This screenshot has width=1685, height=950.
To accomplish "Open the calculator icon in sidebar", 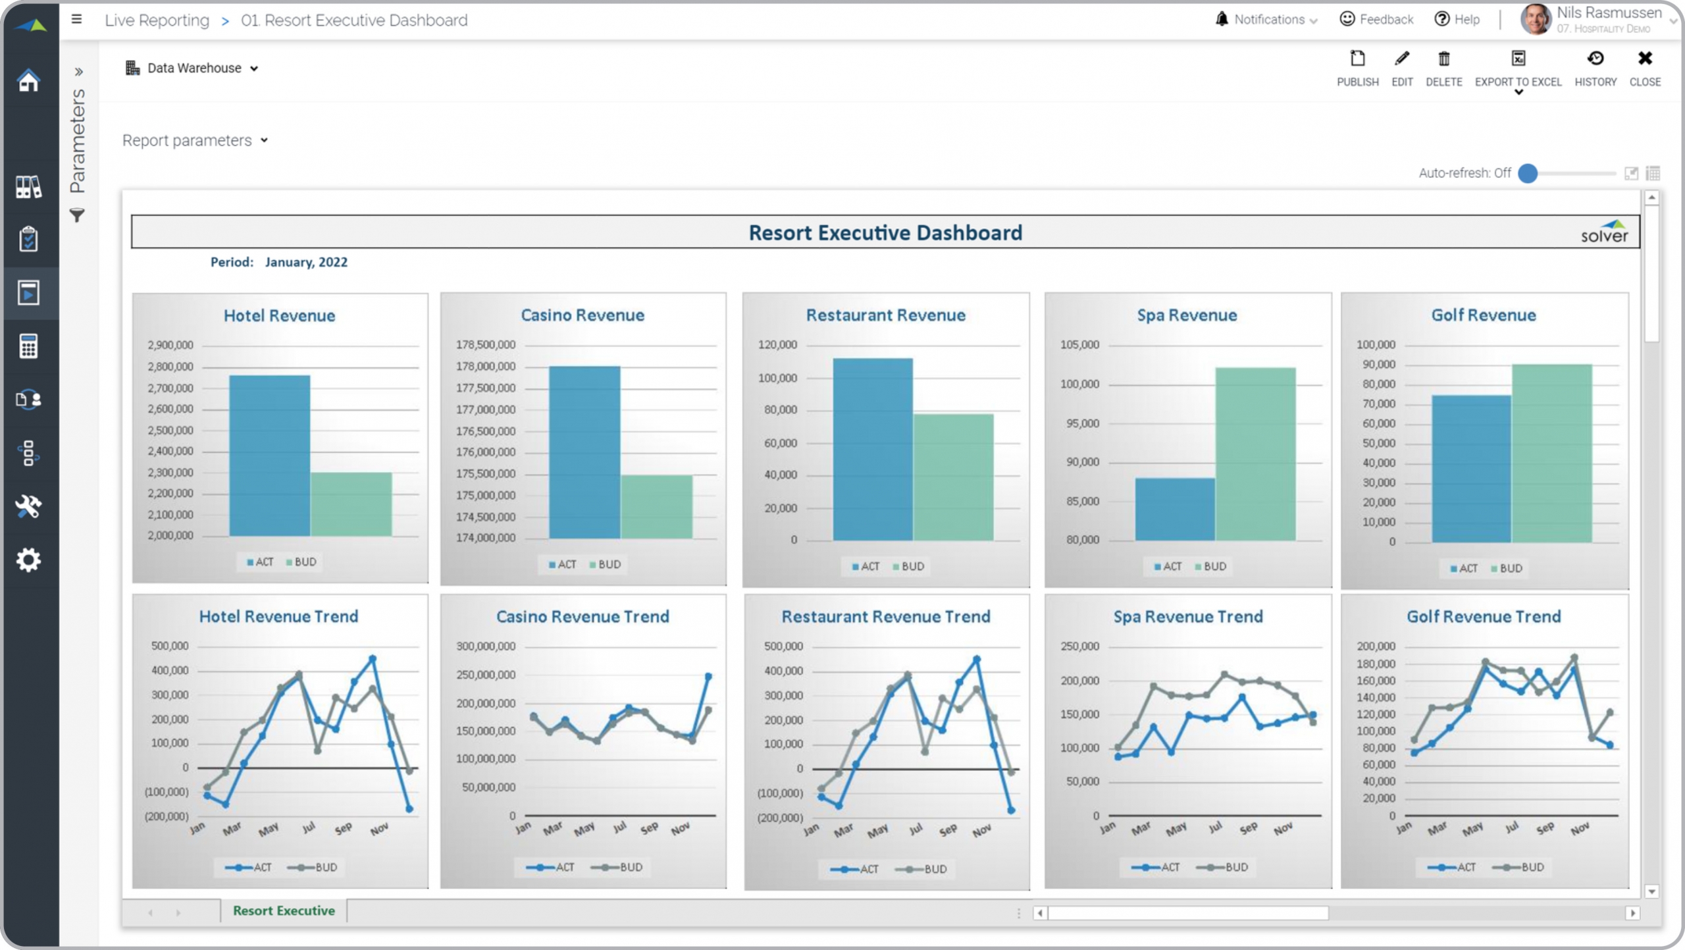I will (28, 346).
